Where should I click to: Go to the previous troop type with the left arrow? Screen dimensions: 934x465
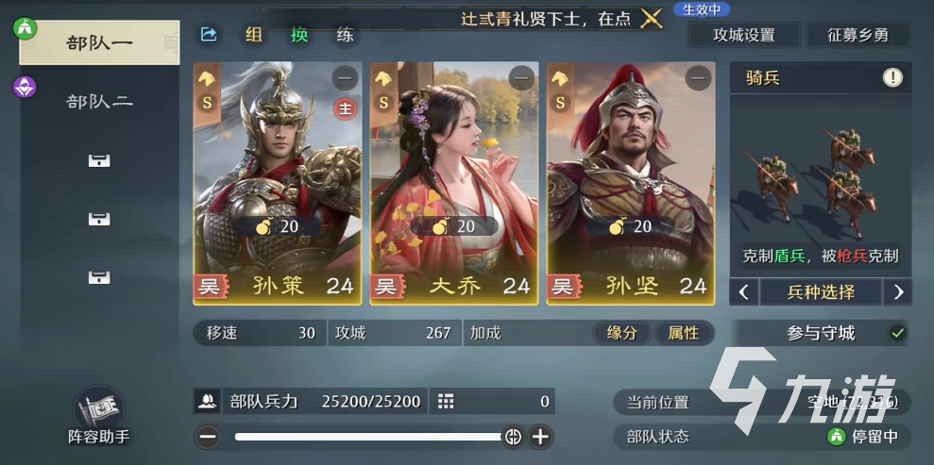743,292
